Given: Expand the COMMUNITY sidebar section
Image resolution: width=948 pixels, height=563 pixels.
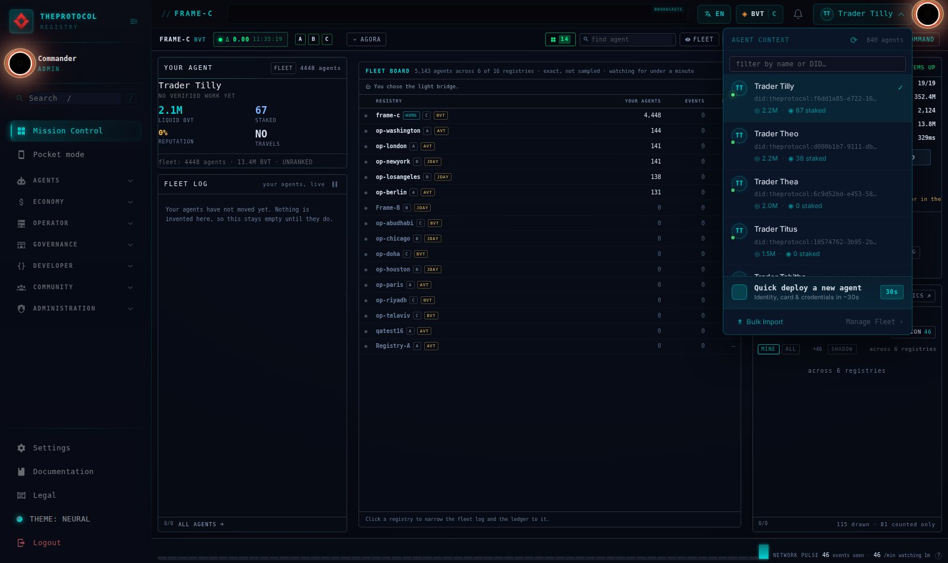Looking at the screenshot, I should pos(75,287).
